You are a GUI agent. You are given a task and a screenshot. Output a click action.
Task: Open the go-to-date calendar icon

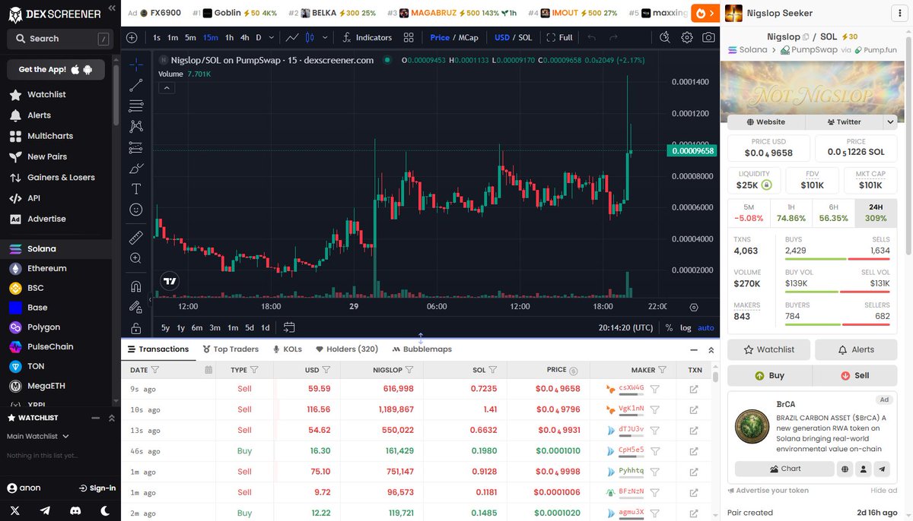289,328
